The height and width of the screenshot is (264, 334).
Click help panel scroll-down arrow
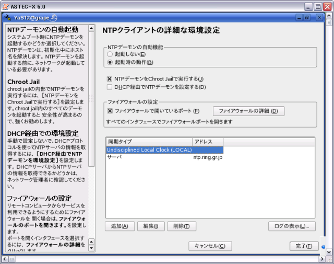coord(91,248)
